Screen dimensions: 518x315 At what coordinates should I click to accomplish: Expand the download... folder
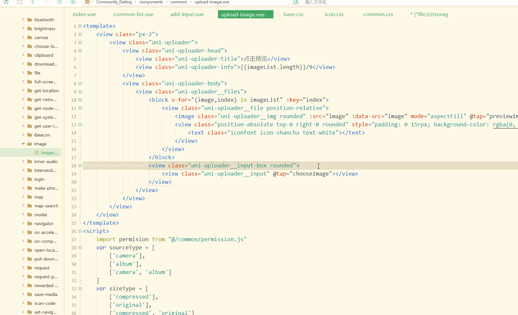(x=23, y=64)
